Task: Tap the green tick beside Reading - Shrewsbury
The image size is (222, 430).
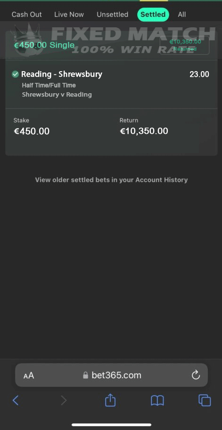Action: [16, 74]
